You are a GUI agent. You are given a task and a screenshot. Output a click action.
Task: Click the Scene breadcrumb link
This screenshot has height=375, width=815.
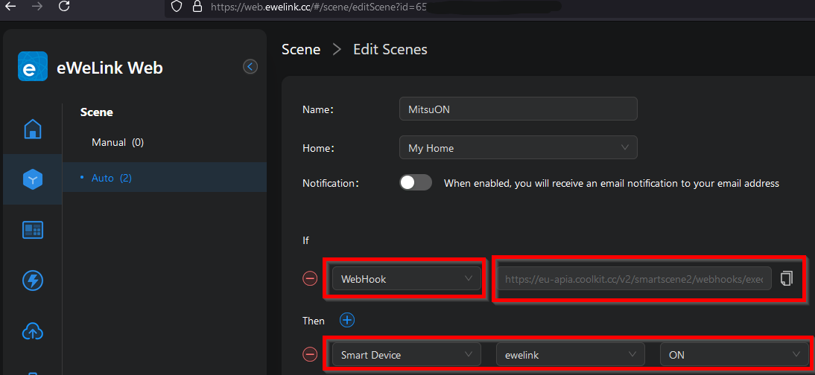(301, 50)
